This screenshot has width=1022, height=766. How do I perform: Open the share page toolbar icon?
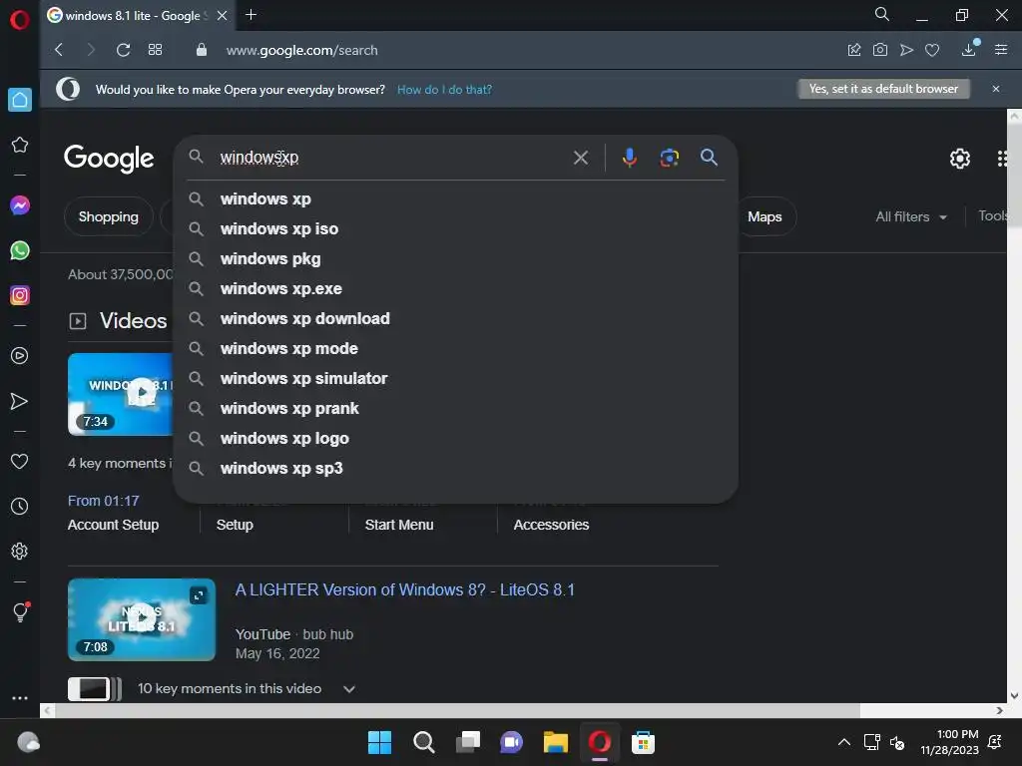[854, 50]
